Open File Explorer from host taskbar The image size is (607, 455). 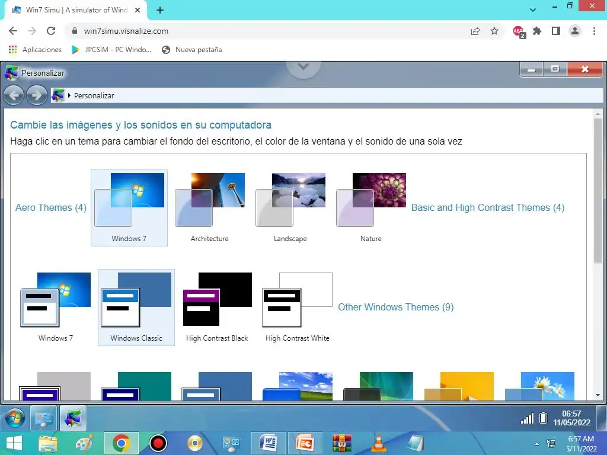(x=47, y=443)
